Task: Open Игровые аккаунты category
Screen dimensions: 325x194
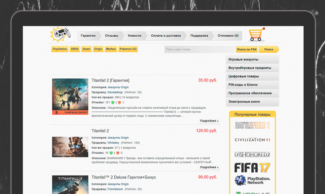Action: click(252, 59)
